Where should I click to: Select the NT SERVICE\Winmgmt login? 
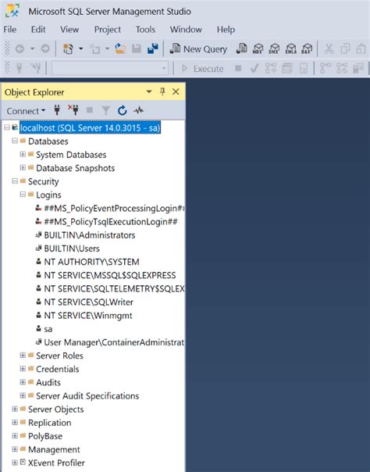coord(88,316)
